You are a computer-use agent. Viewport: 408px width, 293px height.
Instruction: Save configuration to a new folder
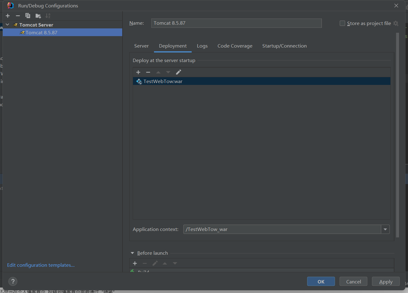(x=38, y=16)
